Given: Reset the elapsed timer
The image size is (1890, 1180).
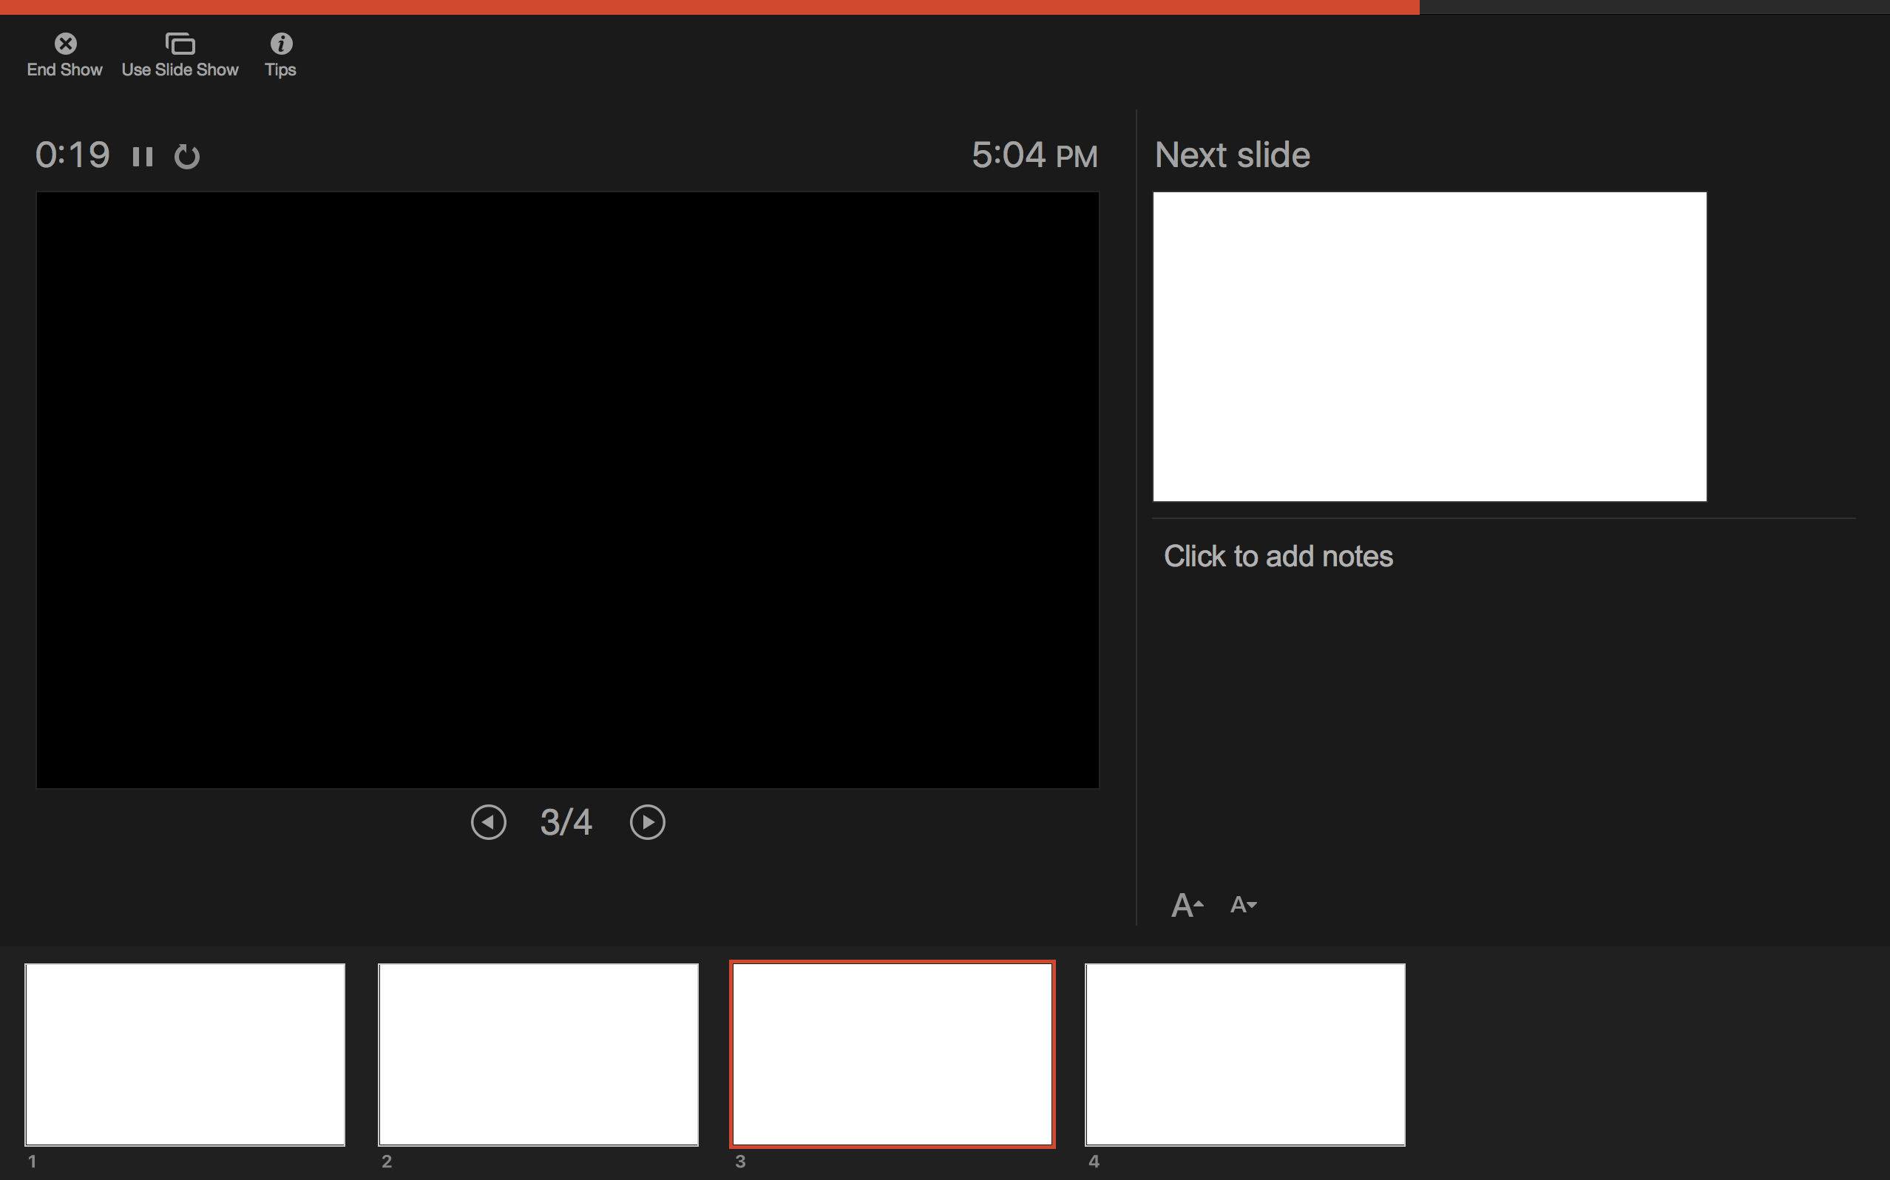Looking at the screenshot, I should coord(187,156).
